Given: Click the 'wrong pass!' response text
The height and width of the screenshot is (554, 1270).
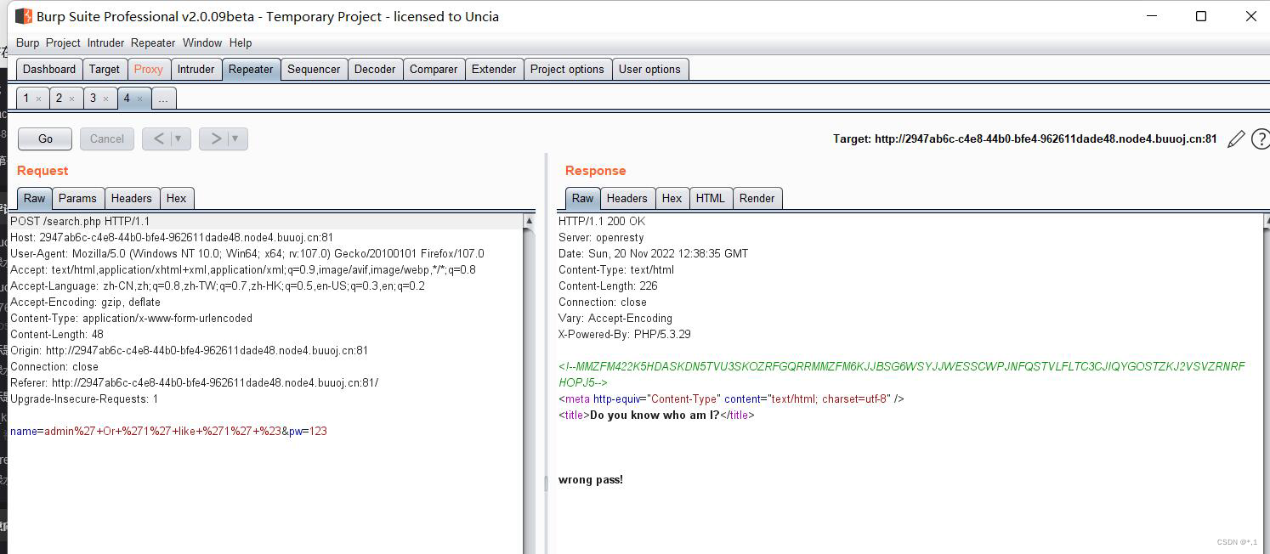Looking at the screenshot, I should pos(591,479).
